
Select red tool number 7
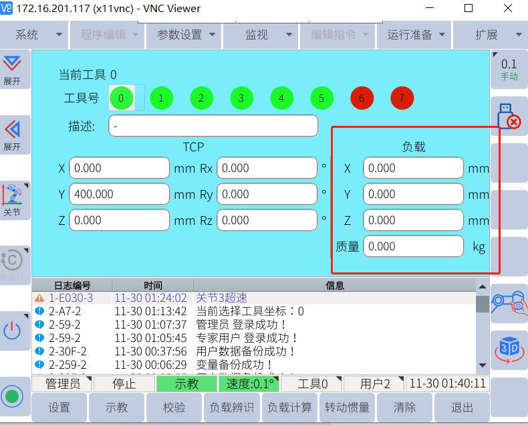402,98
